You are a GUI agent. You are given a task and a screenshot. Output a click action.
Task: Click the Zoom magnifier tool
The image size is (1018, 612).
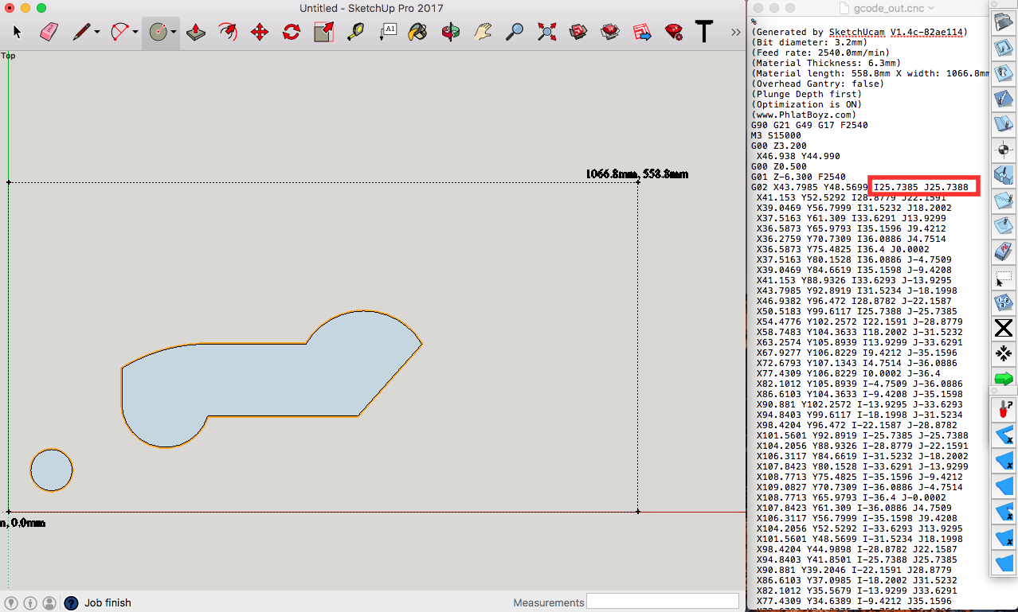515,33
